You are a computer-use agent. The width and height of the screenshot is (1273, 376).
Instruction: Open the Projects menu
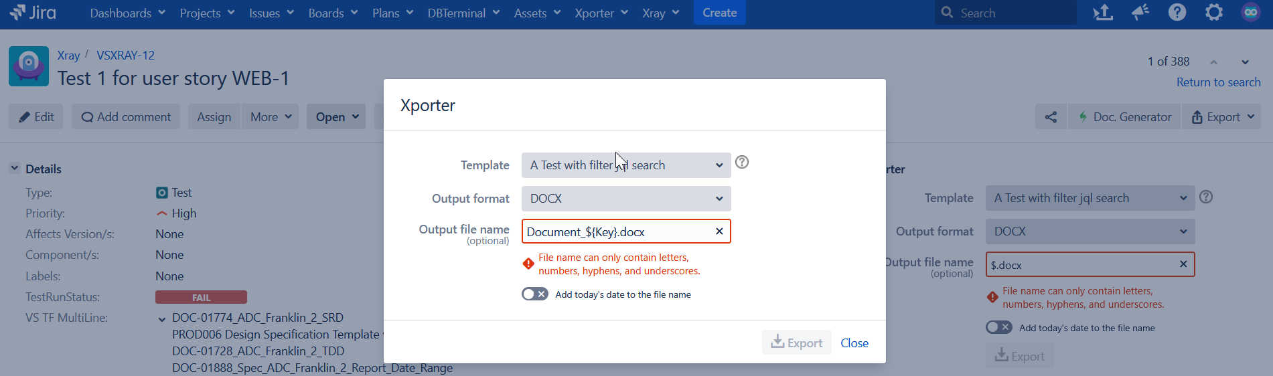207,13
